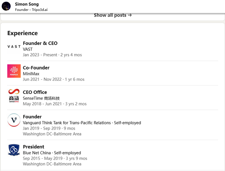225x171 pixels.
Task: Select SenseTime 商汤科技 company name
Action: pyautogui.click(x=41, y=98)
